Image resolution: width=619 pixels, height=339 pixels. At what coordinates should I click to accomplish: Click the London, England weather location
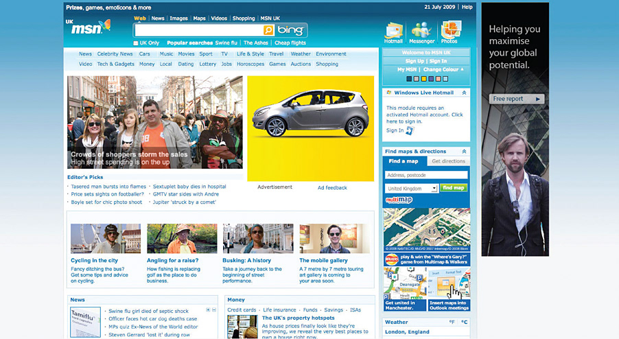tap(407, 331)
